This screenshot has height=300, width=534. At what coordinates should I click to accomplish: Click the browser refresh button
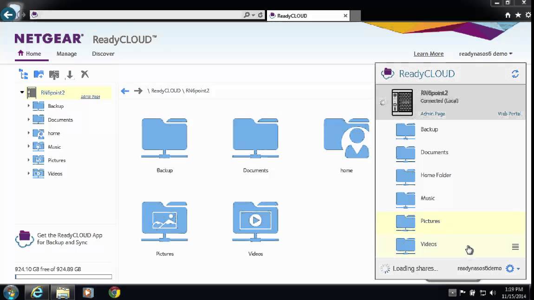pos(260,15)
